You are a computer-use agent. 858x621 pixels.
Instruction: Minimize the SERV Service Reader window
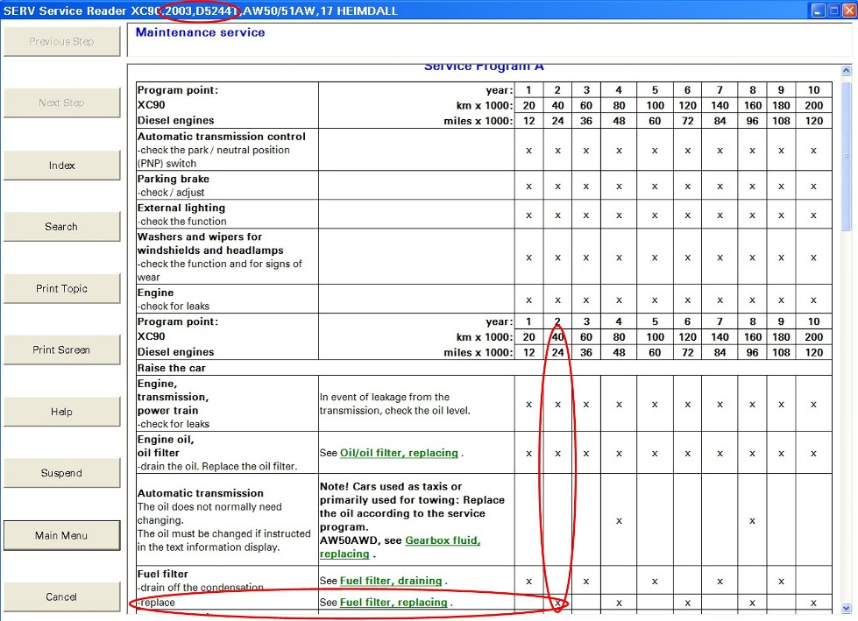(x=818, y=11)
